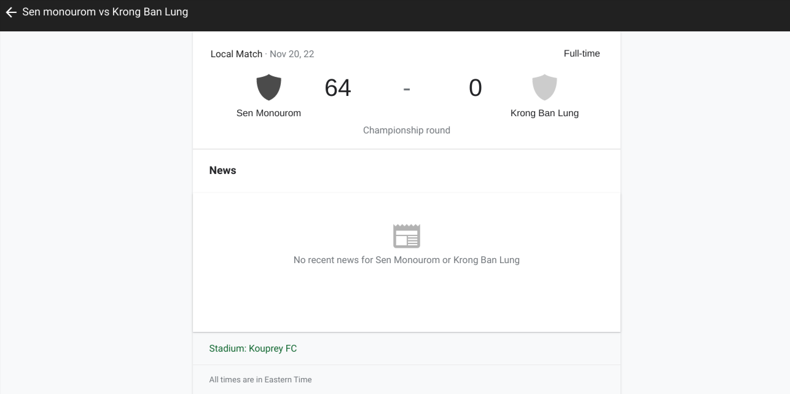790x394 pixels.
Task: Click the dash between the scores
Action: point(407,89)
